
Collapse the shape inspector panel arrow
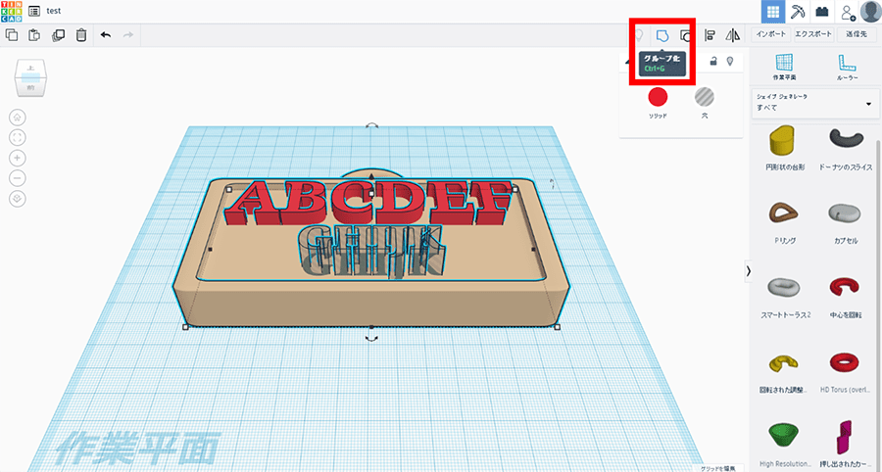tap(627, 62)
